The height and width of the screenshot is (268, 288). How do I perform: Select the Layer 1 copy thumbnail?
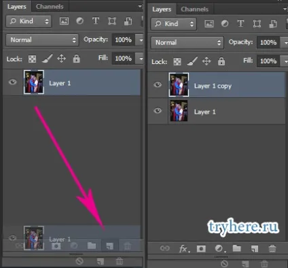point(179,85)
